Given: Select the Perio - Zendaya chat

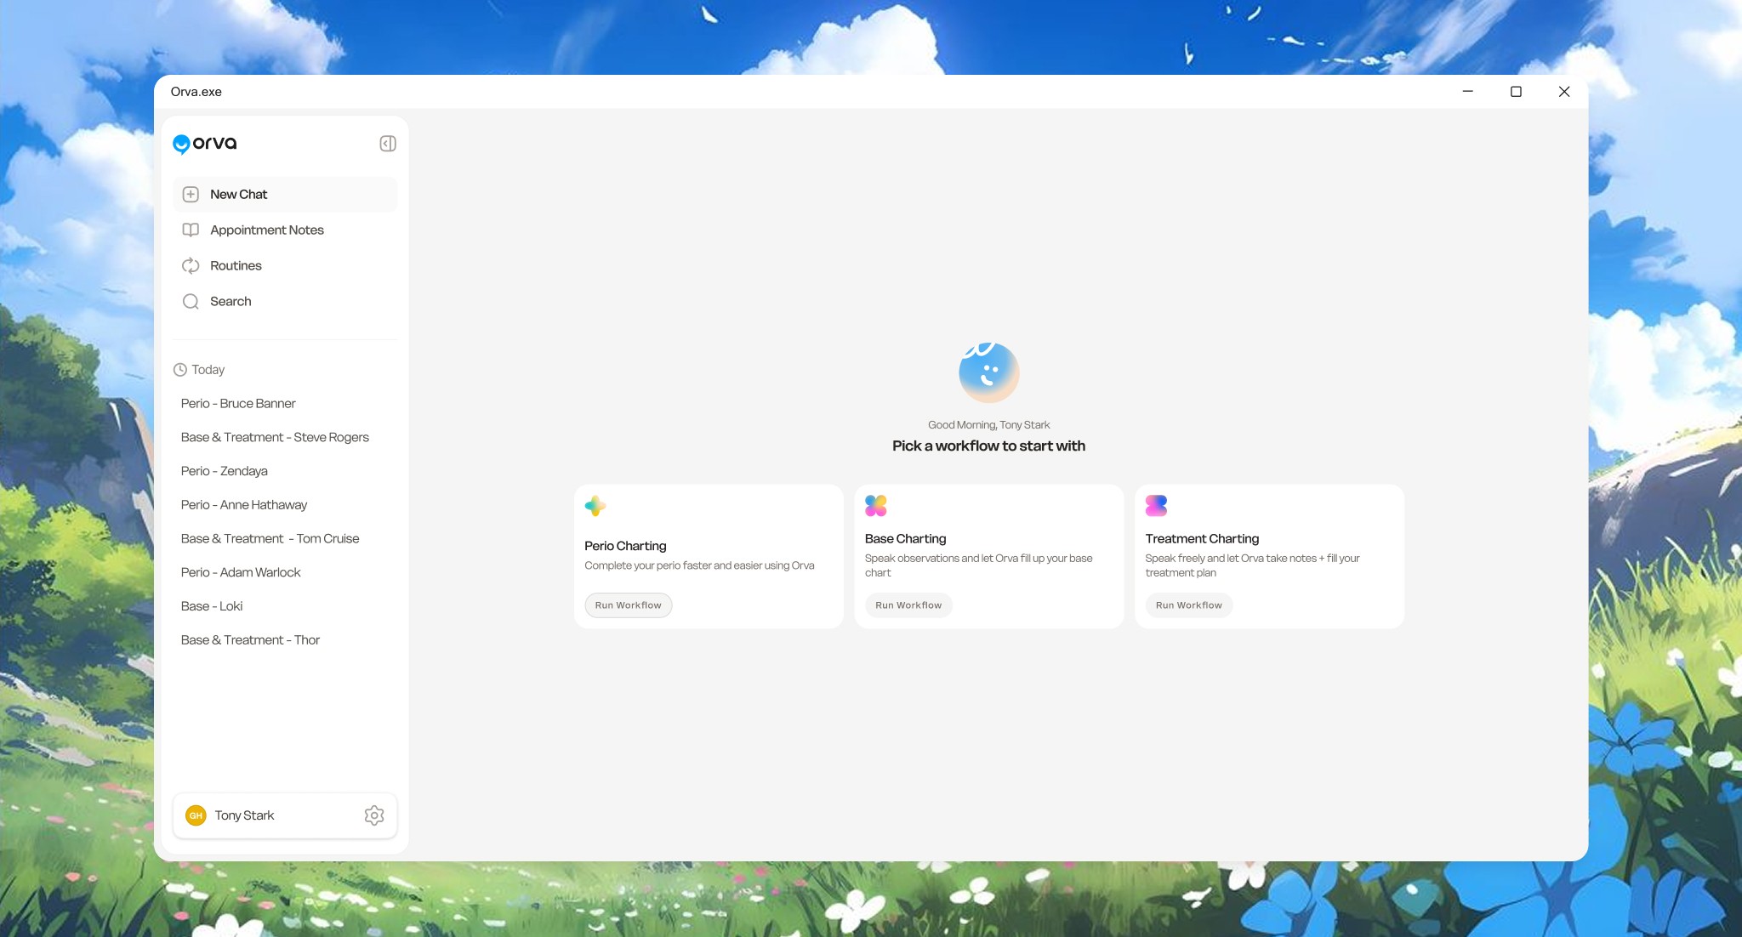Looking at the screenshot, I should 224,471.
